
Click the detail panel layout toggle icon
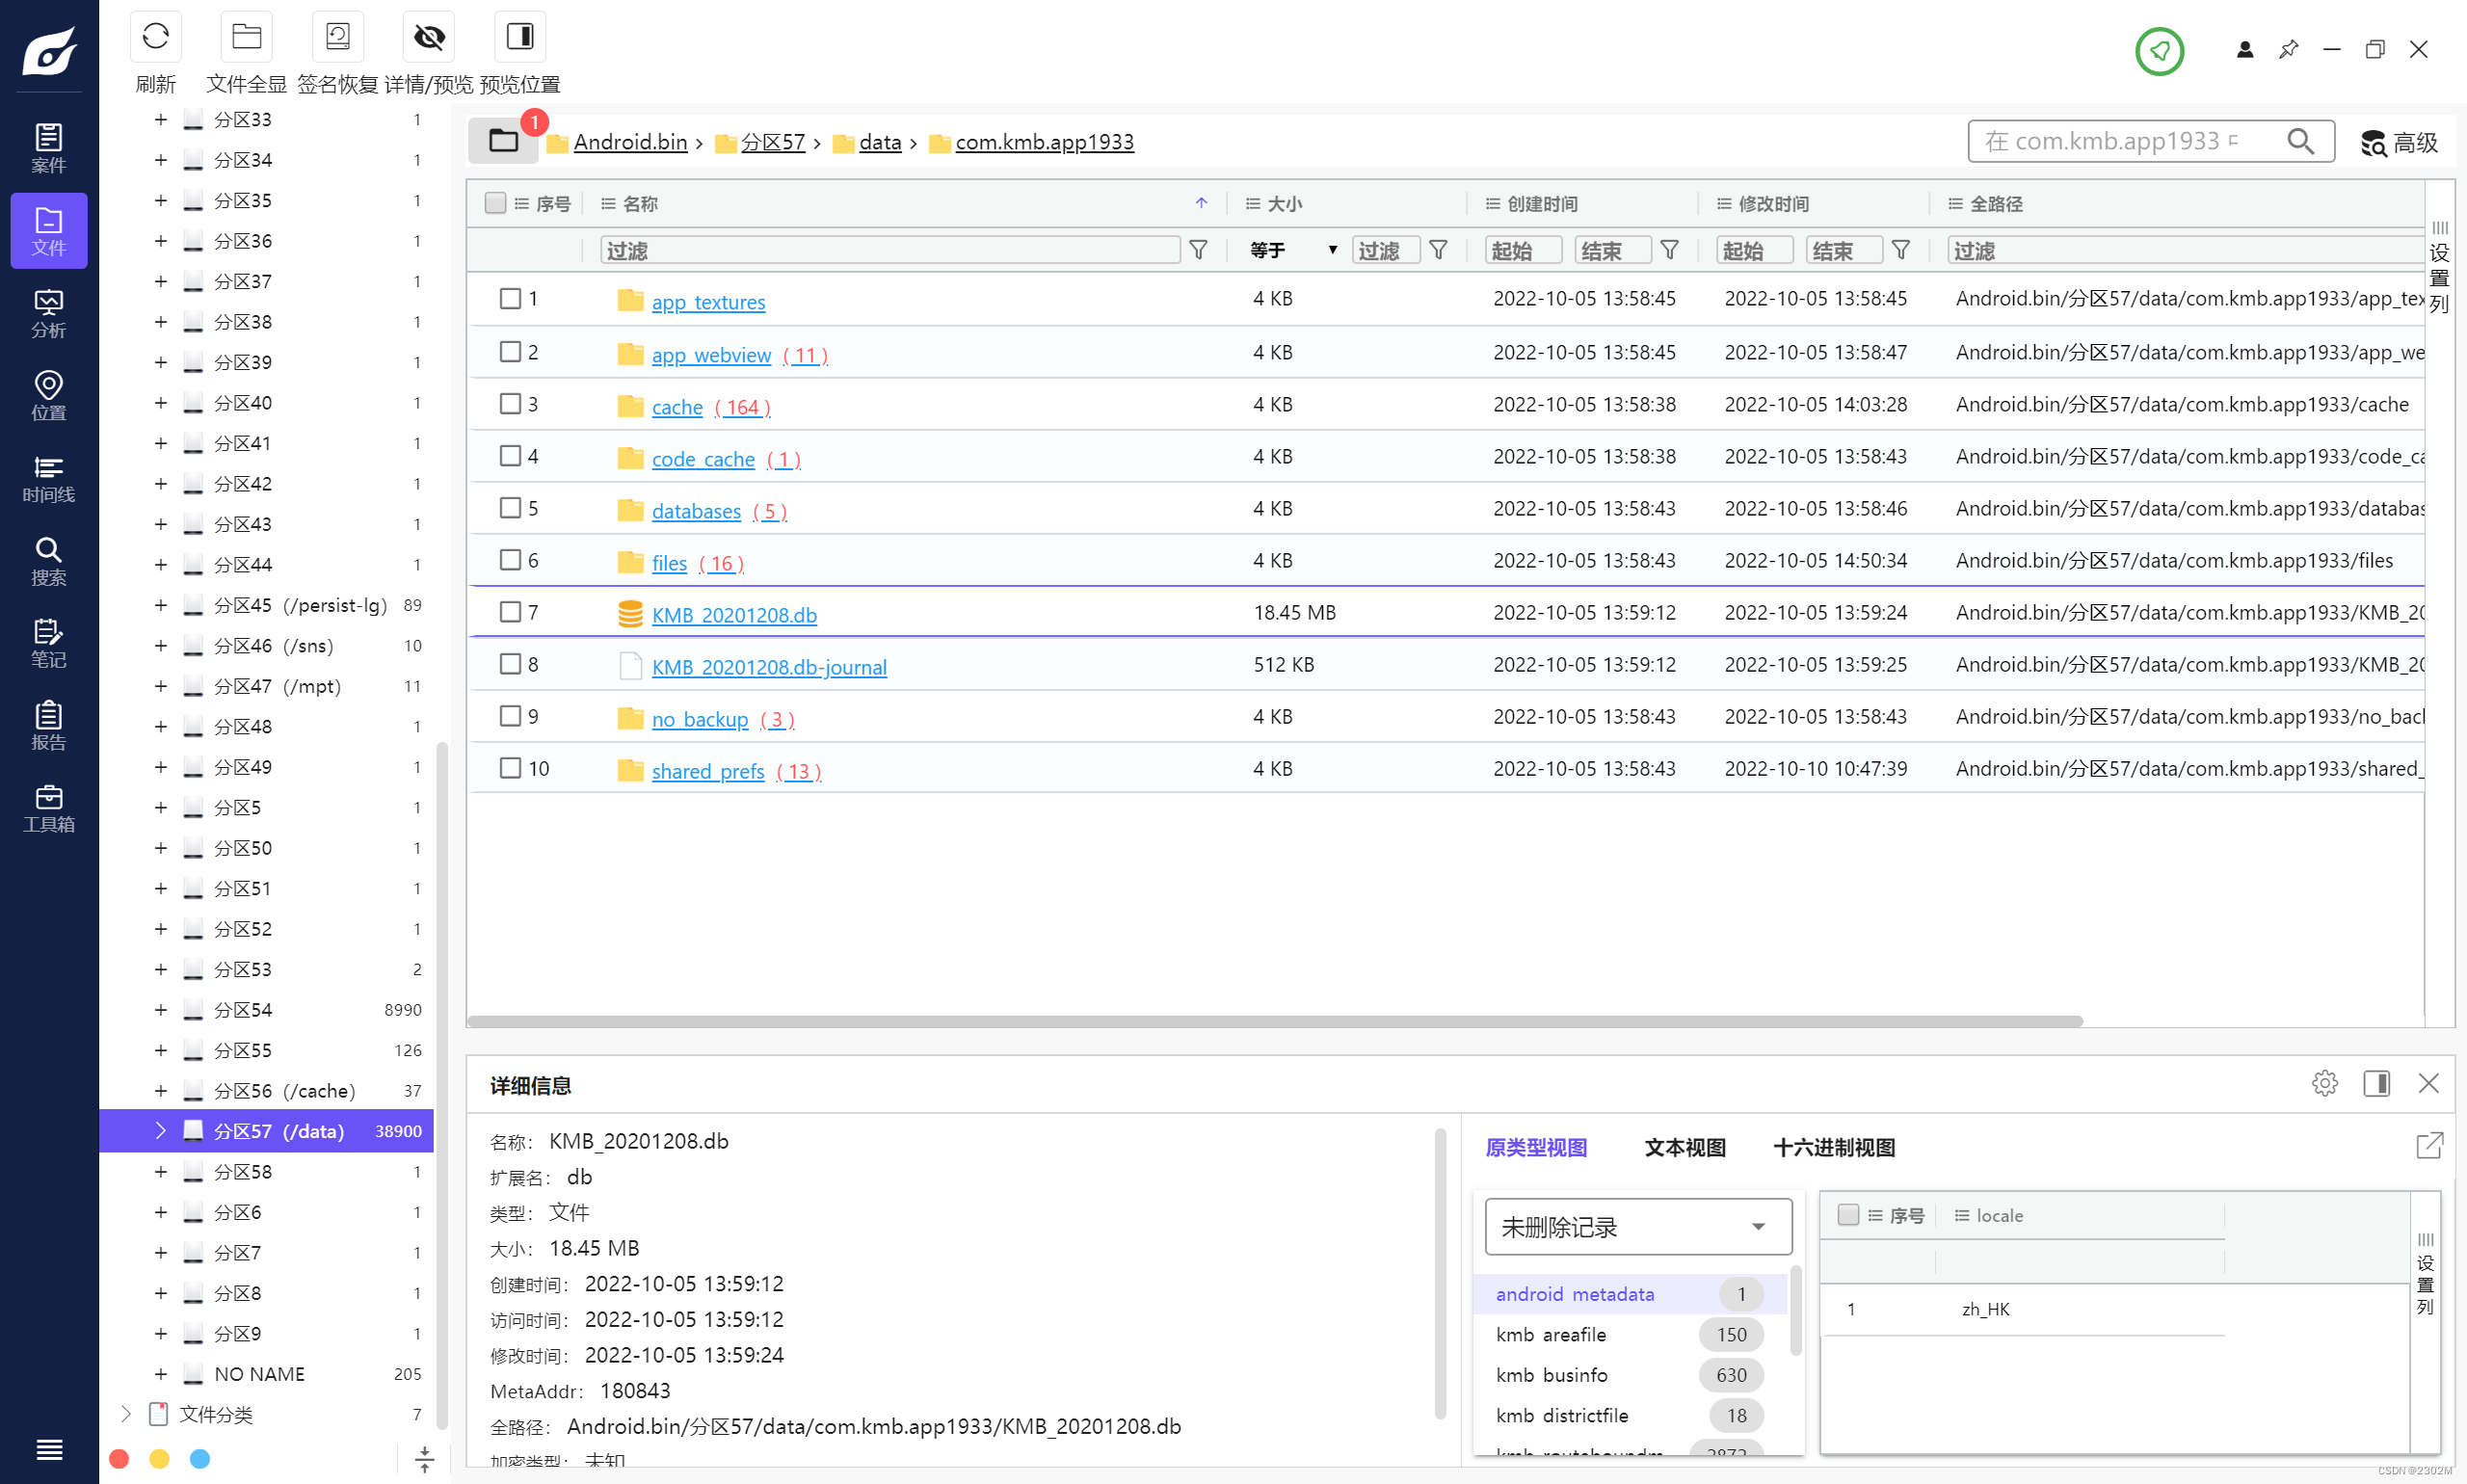point(2377,1083)
